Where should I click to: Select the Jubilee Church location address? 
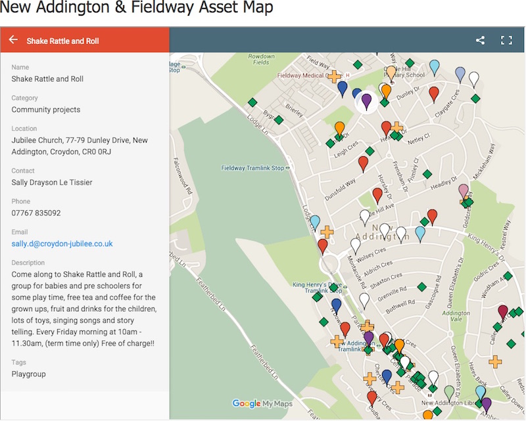point(80,146)
